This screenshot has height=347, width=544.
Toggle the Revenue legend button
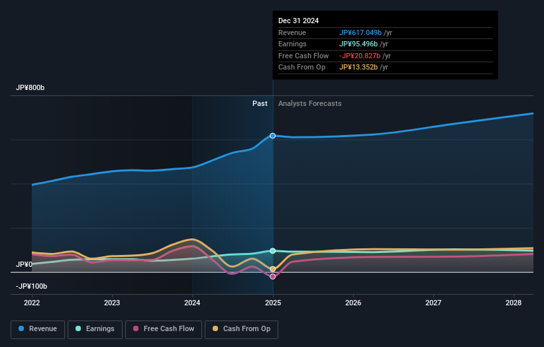click(38, 329)
